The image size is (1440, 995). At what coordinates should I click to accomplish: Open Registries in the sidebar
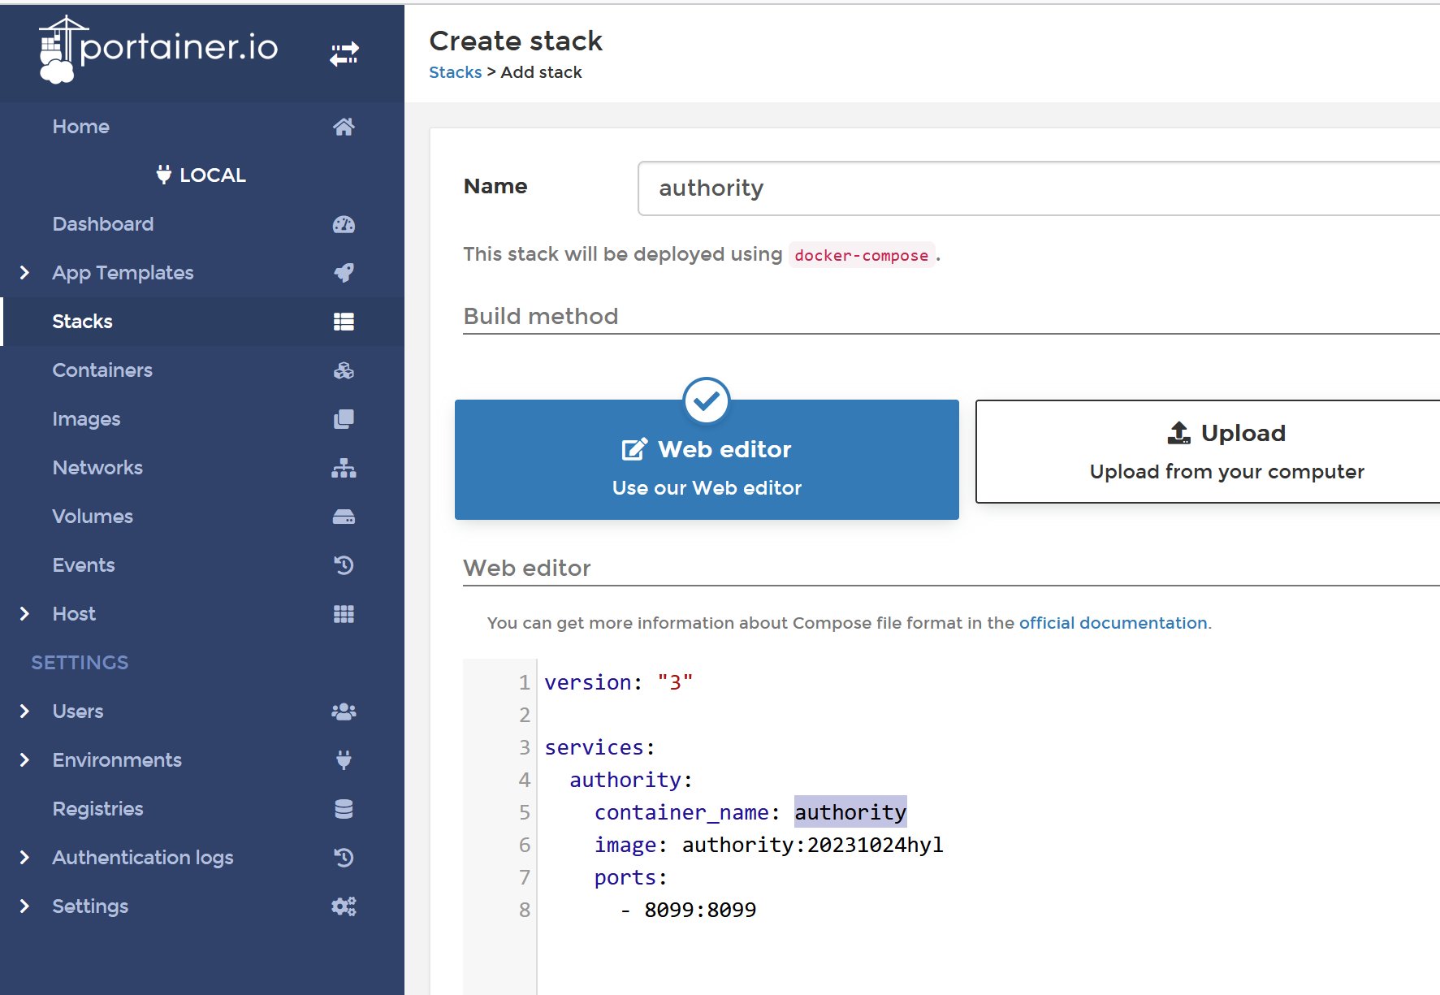[202, 809]
